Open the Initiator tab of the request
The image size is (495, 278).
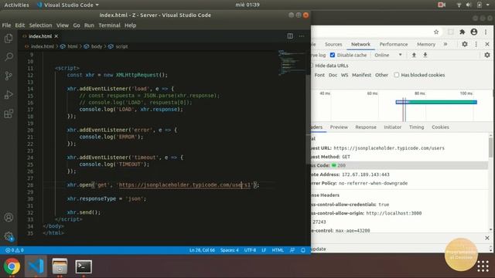coord(392,127)
